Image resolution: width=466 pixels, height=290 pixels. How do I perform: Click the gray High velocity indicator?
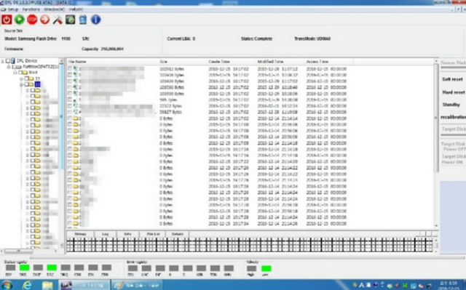click(251, 268)
